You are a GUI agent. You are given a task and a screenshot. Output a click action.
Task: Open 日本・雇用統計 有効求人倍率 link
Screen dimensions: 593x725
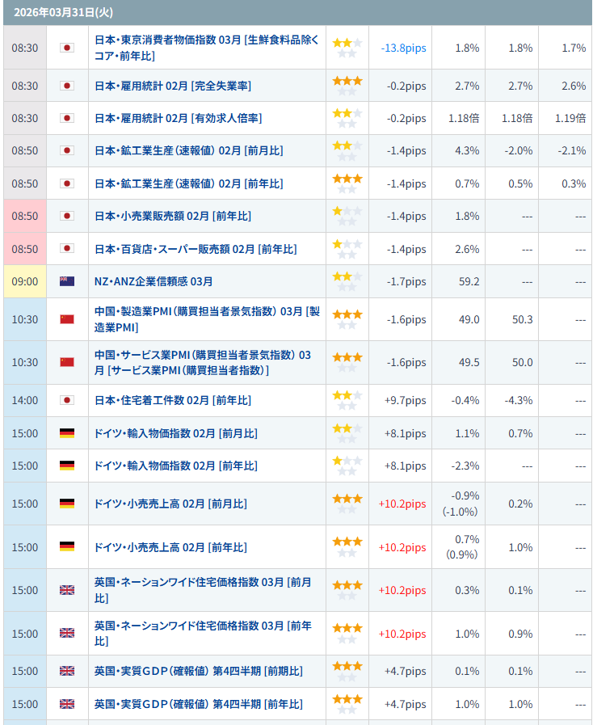pyautogui.click(x=178, y=118)
